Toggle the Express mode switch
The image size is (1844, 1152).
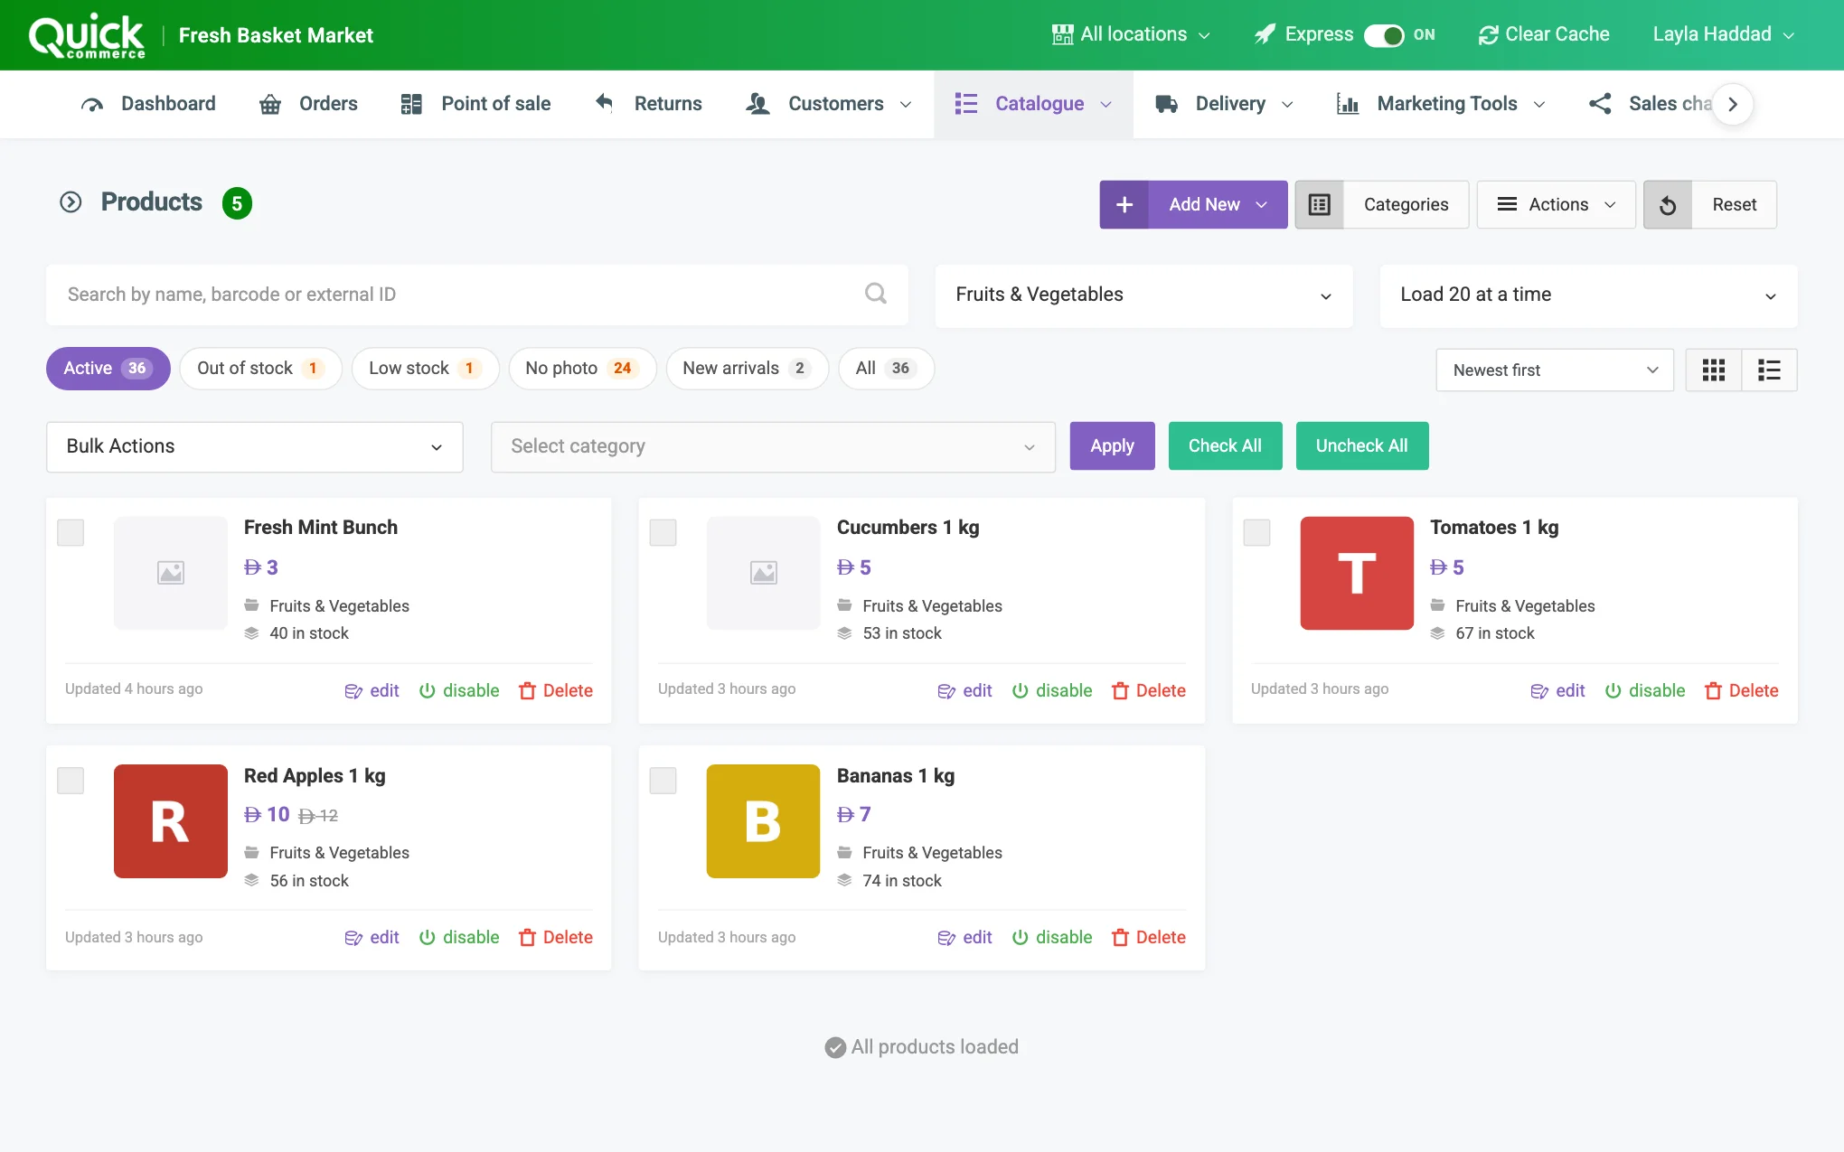coord(1384,35)
